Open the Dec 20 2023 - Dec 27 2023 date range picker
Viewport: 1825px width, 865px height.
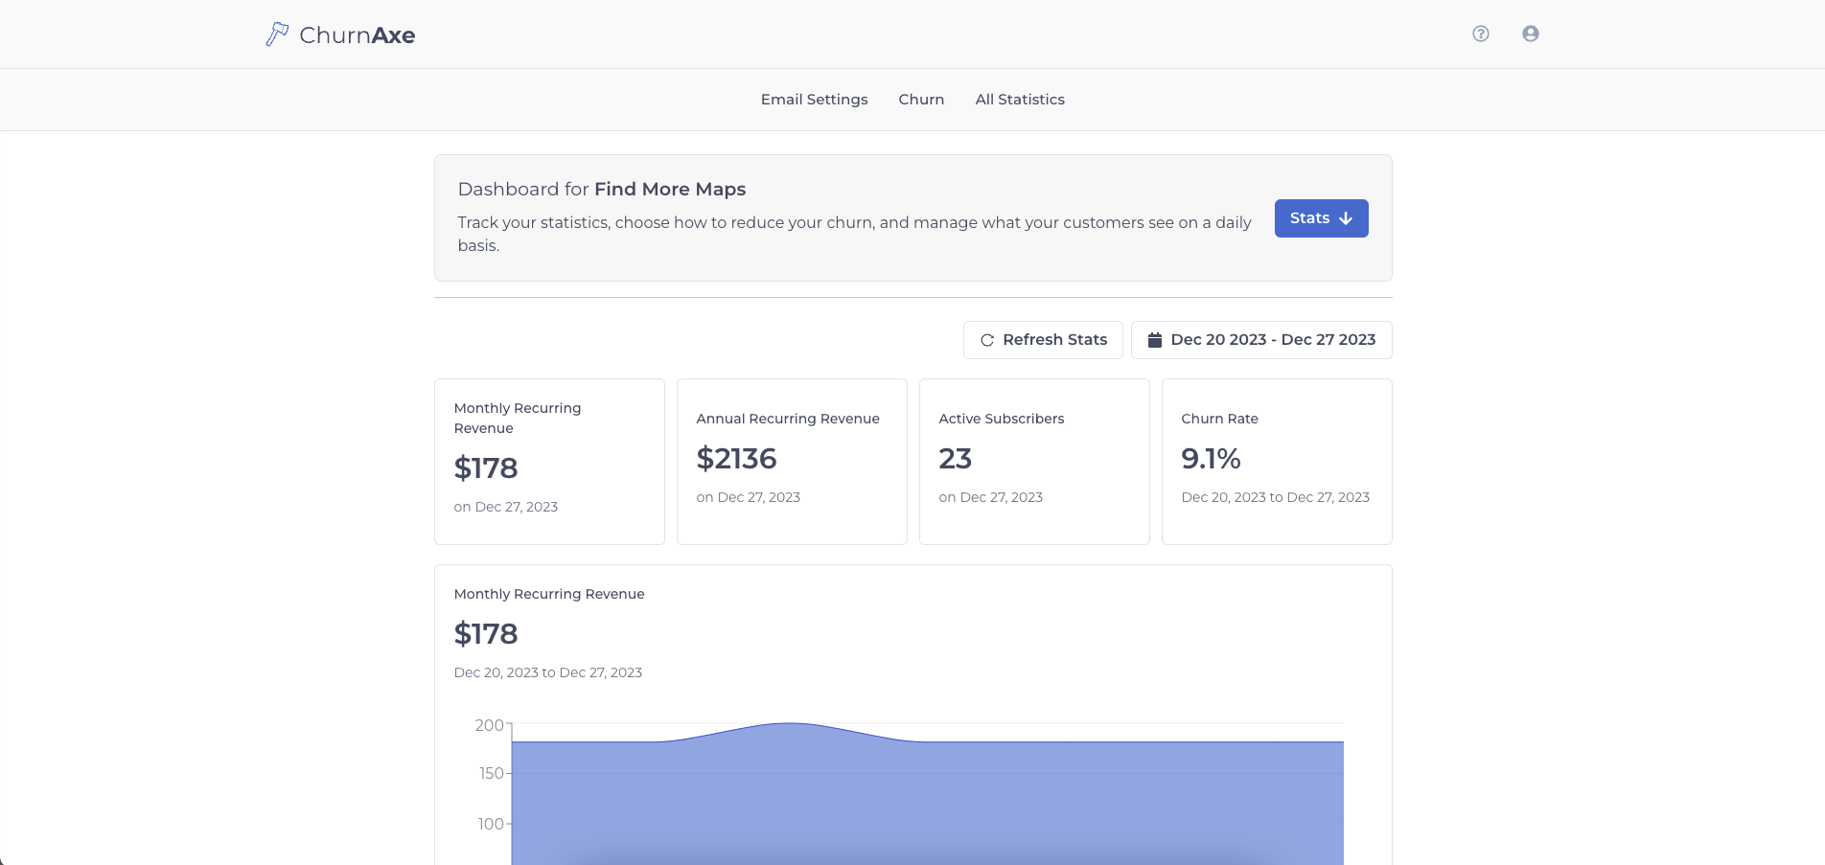tap(1261, 340)
